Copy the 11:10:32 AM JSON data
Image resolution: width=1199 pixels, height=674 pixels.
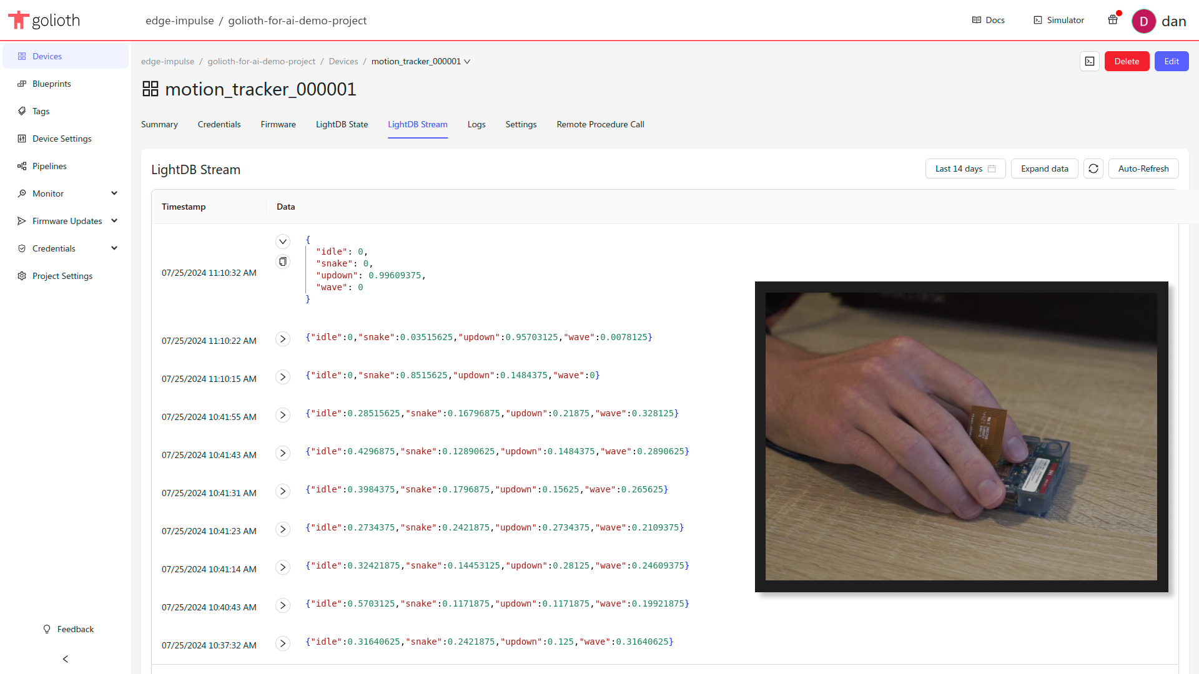283,261
